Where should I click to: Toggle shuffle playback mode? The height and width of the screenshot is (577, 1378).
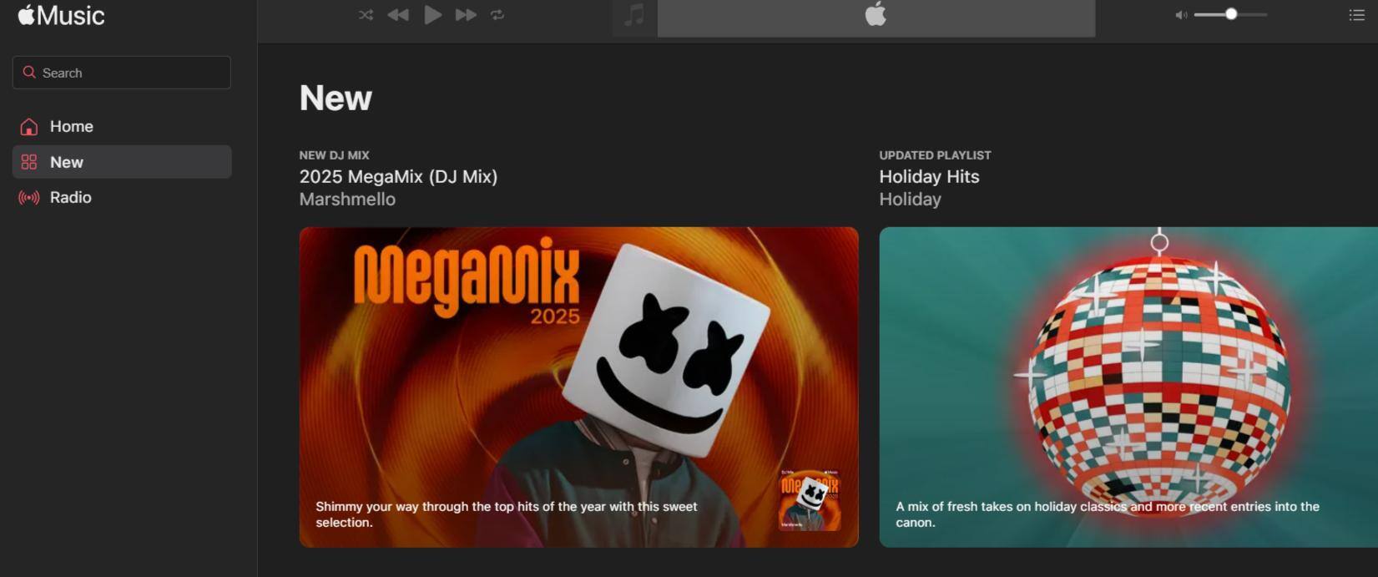click(x=366, y=15)
